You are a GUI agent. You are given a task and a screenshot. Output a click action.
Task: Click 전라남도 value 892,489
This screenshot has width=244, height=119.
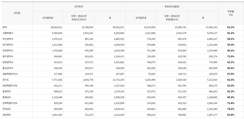click(182, 109)
